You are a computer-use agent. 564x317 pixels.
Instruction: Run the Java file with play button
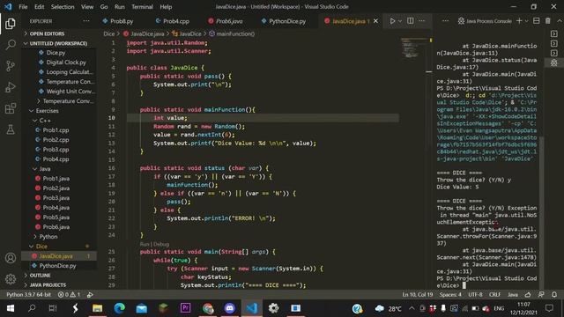point(392,21)
